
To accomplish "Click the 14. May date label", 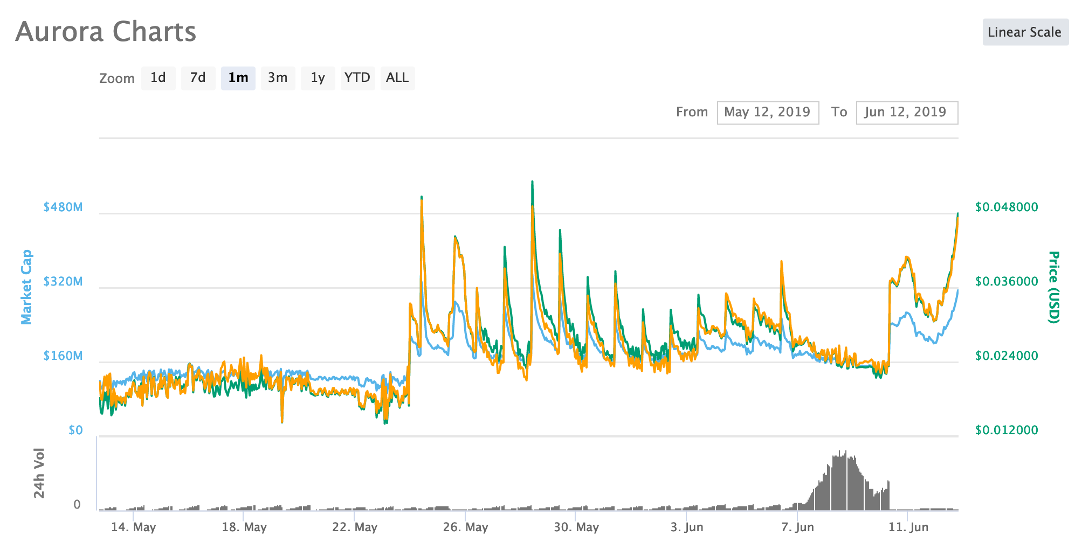I will [x=133, y=527].
